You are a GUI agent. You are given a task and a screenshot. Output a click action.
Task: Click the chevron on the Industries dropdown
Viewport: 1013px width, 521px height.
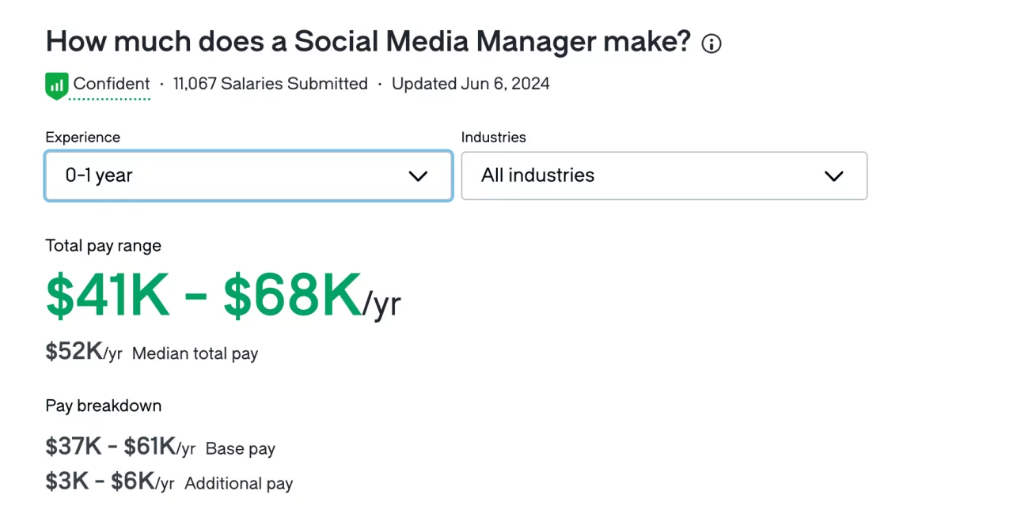click(834, 176)
